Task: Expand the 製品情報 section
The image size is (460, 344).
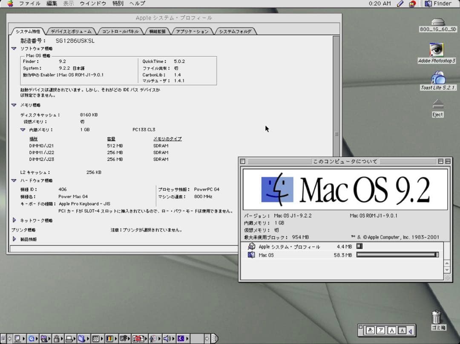Action: 14,239
